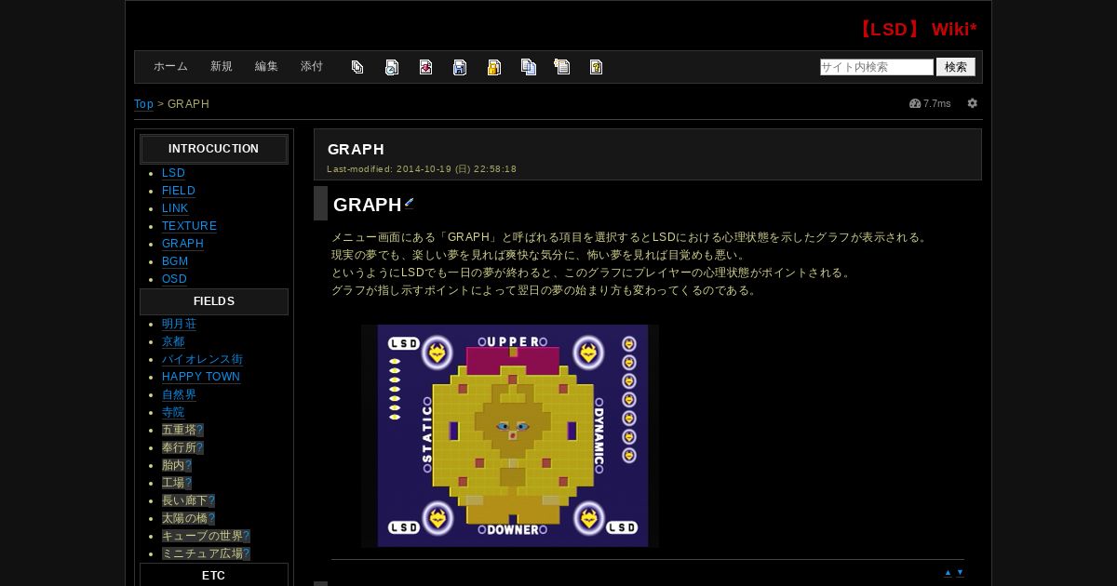Click the ? link after 奉行所
1117x586 pixels.
200,447
